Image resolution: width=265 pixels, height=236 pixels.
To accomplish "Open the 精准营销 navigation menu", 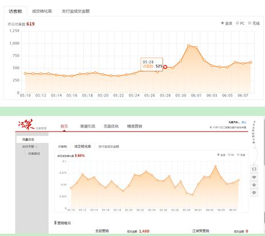I will 135,126.
